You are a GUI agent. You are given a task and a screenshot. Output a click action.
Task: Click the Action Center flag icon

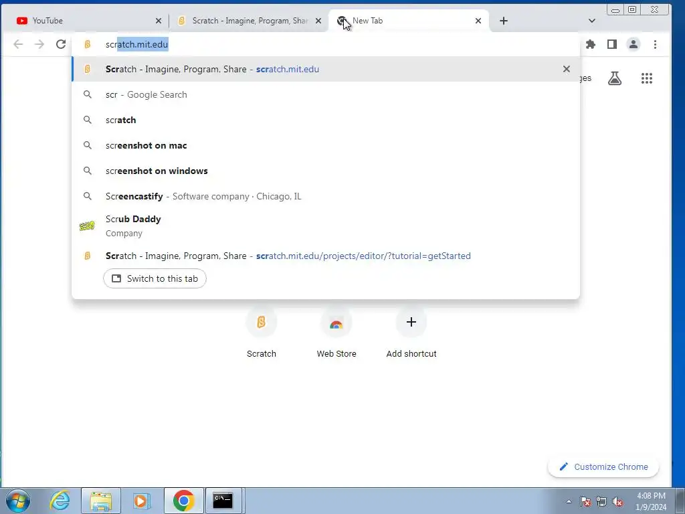pos(585,501)
